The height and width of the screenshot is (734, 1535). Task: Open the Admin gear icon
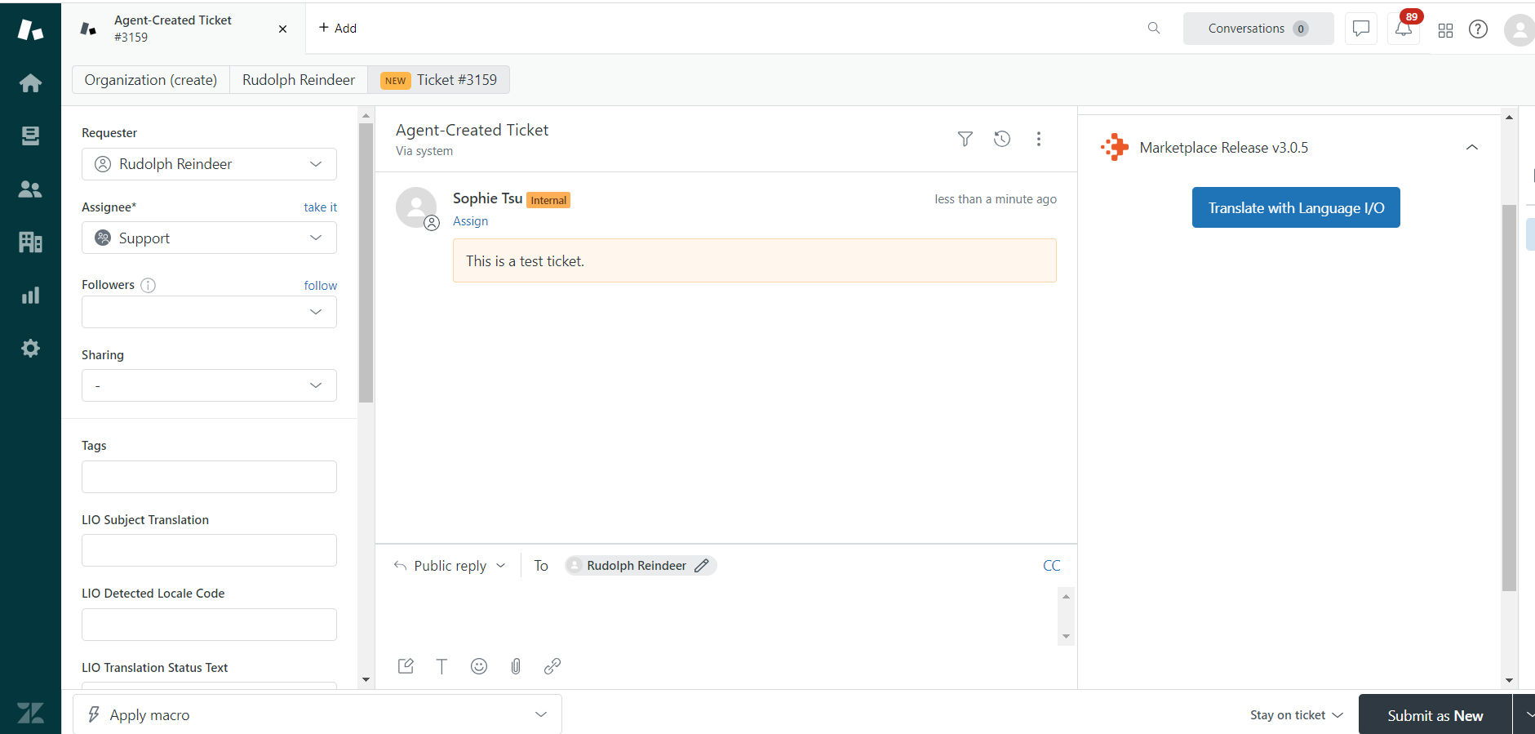point(30,349)
